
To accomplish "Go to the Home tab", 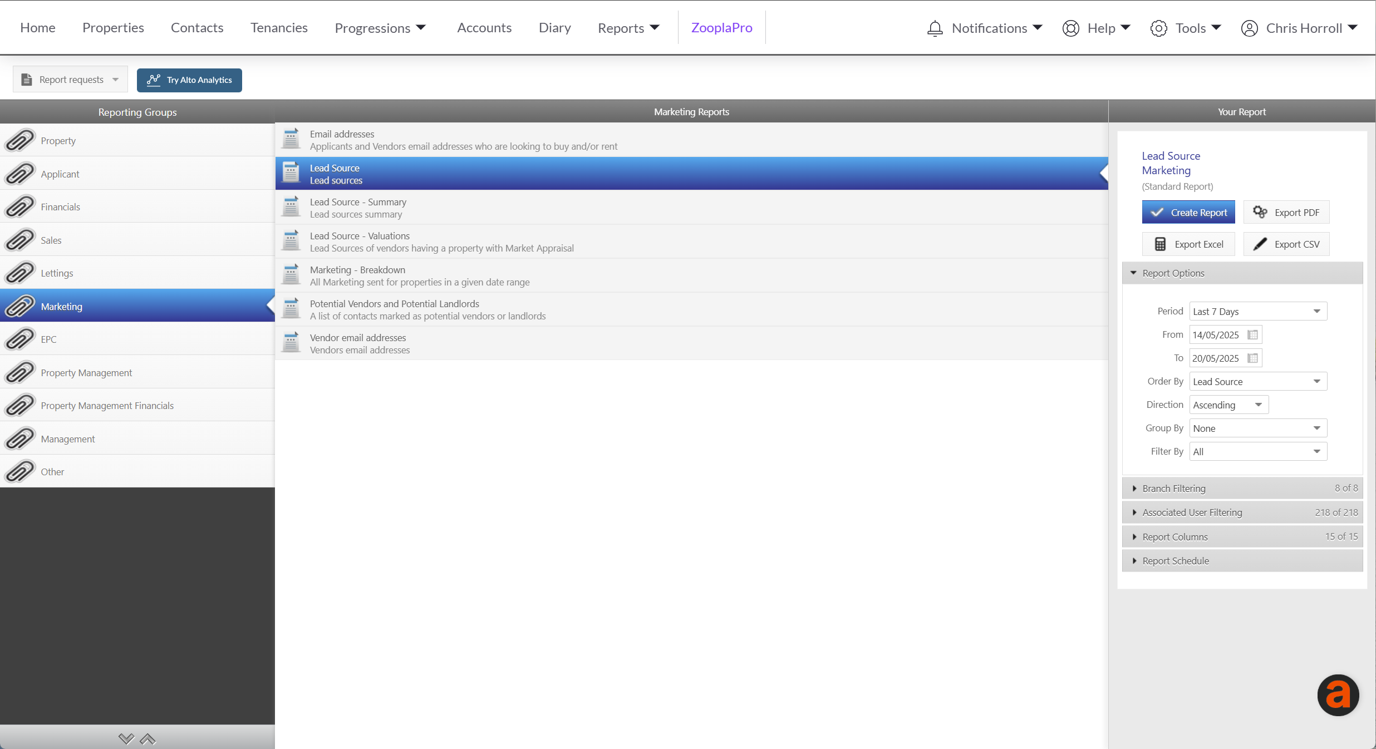I will coord(38,28).
